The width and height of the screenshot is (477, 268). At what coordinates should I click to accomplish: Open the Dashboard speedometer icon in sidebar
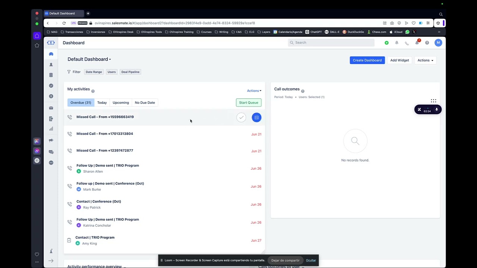coord(51,54)
